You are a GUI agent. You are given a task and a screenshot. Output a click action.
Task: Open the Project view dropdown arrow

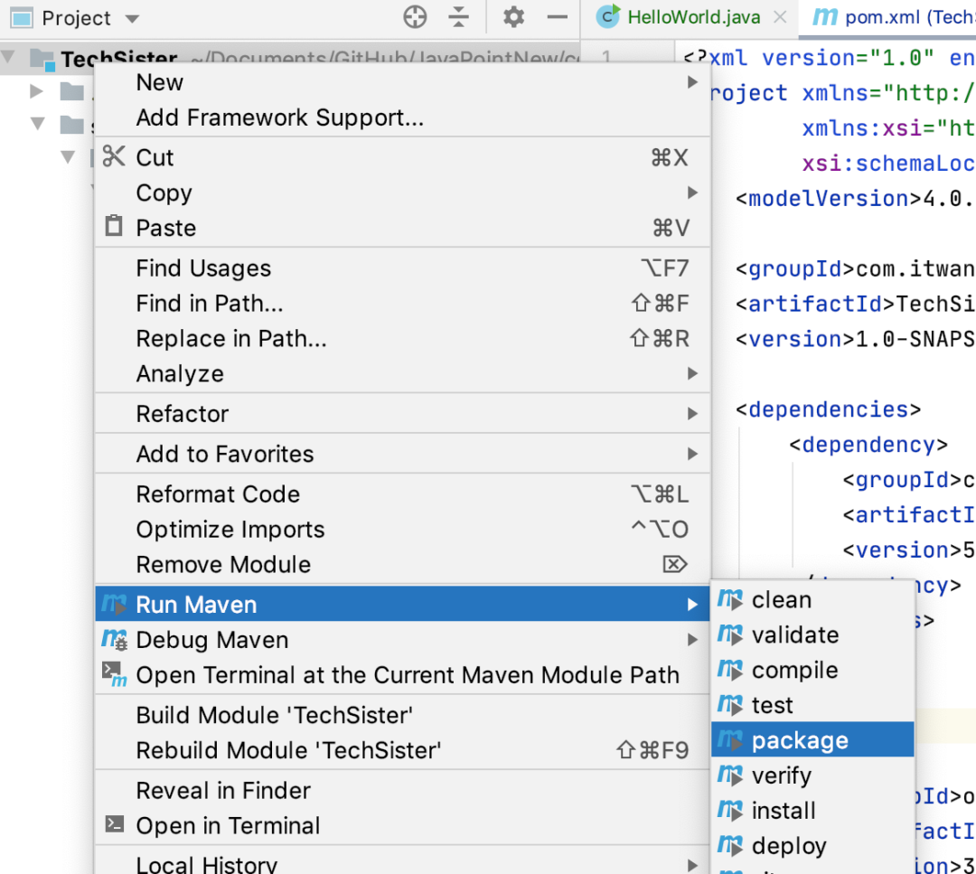132,19
